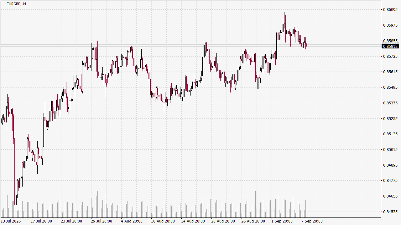Click the 0.84775 price axis label
This screenshot has width=401, height=225.
tap(390, 181)
